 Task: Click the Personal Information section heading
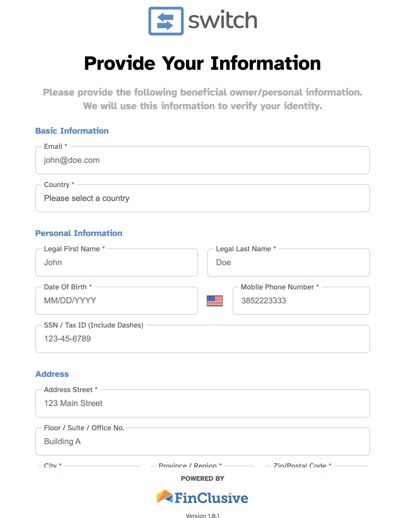[x=79, y=233]
